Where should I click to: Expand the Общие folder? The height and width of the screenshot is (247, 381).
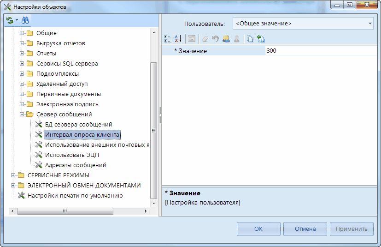(22, 33)
